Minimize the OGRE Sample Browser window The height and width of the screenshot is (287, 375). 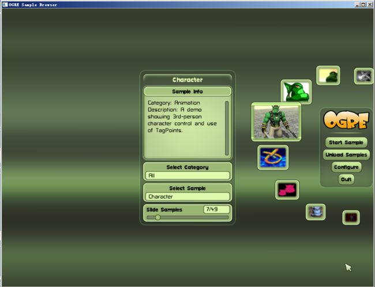(x=357, y=5)
